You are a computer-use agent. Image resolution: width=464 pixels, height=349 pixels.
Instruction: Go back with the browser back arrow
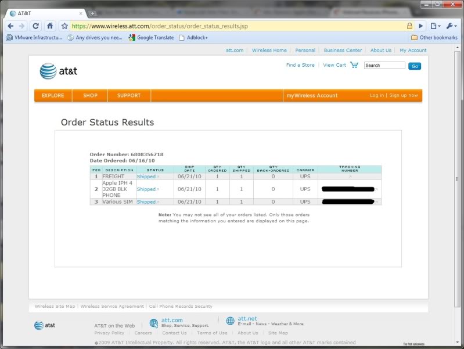[10, 26]
